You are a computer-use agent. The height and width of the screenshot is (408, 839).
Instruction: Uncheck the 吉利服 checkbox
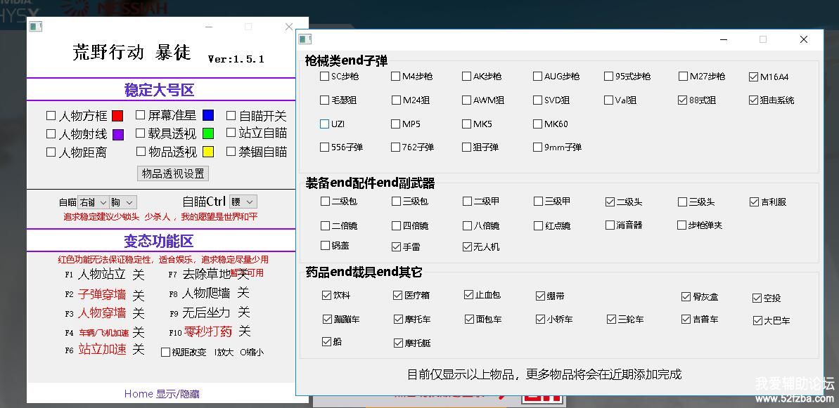point(754,202)
